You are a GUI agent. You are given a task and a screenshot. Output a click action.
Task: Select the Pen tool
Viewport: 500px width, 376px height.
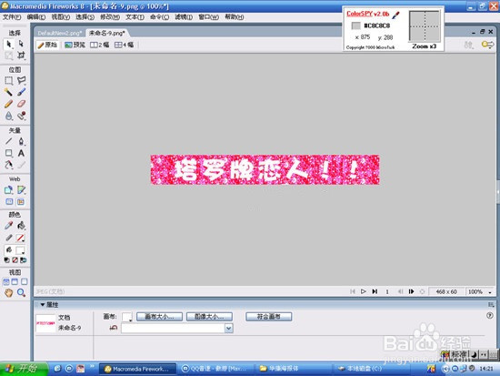pos(21,141)
